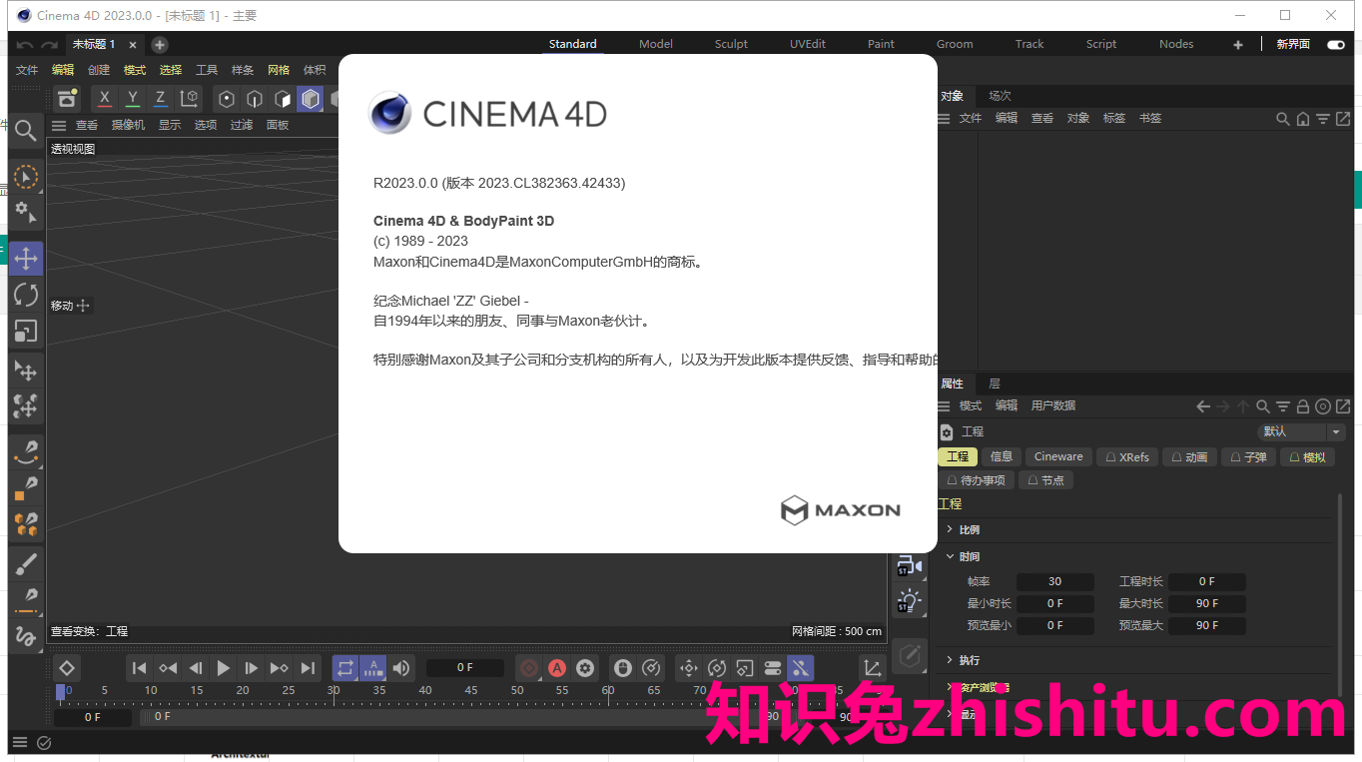Select the Rotate tool

(x=26, y=294)
